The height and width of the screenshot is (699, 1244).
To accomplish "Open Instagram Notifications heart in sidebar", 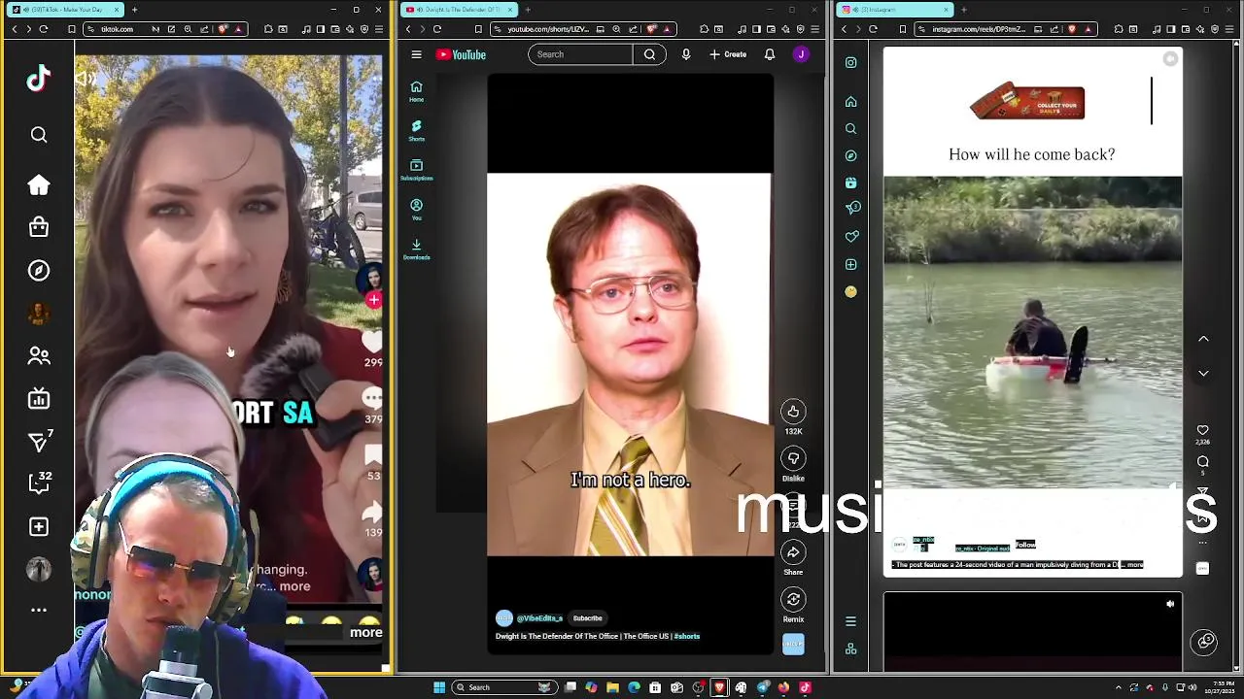I will 851,236.
